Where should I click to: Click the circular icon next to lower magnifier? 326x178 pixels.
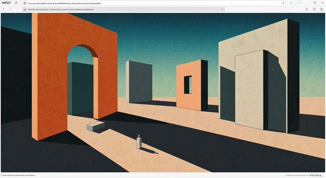[314, 9]
